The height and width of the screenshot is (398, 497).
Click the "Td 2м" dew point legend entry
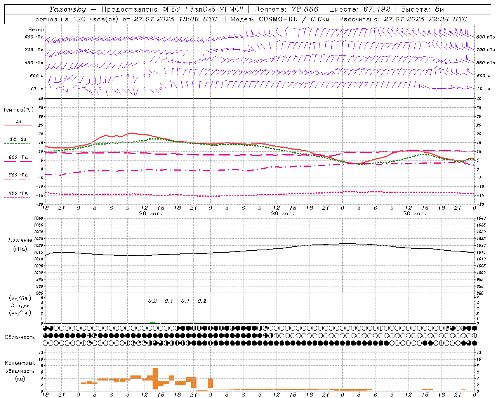[x=18, y=139]
